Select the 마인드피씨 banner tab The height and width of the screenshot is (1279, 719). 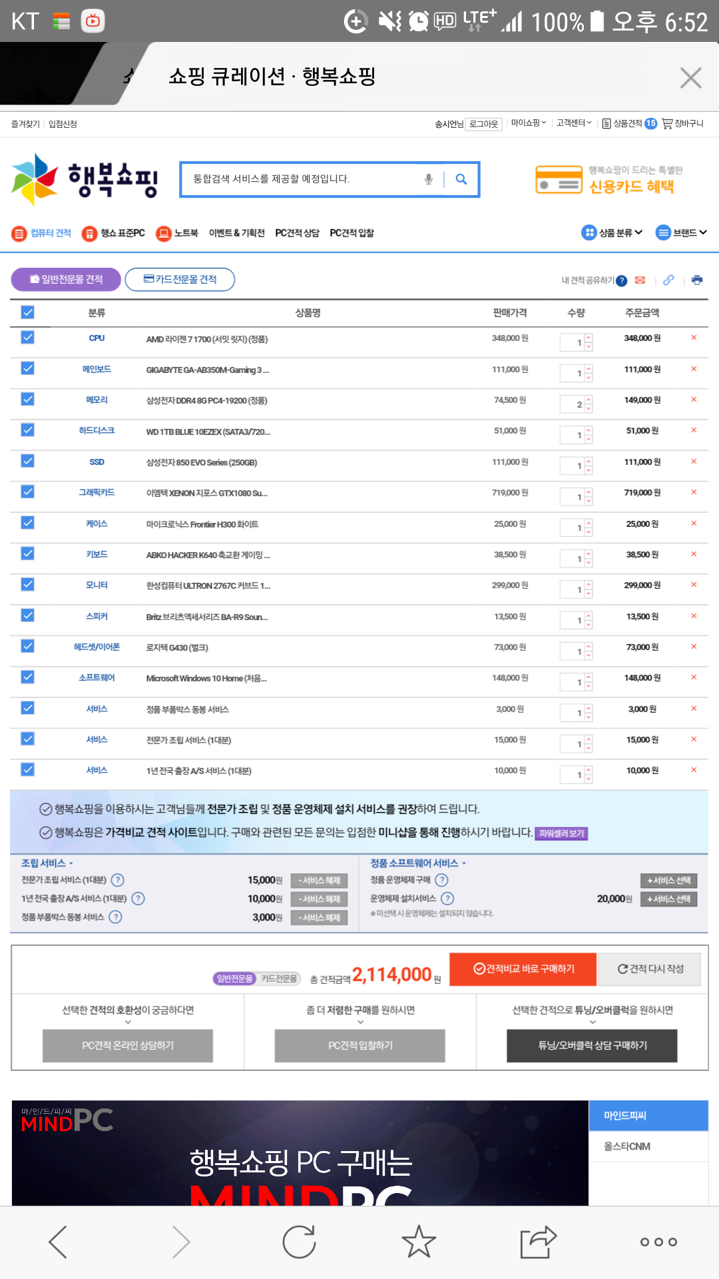pyautogui.click(x=648, y=1116)
